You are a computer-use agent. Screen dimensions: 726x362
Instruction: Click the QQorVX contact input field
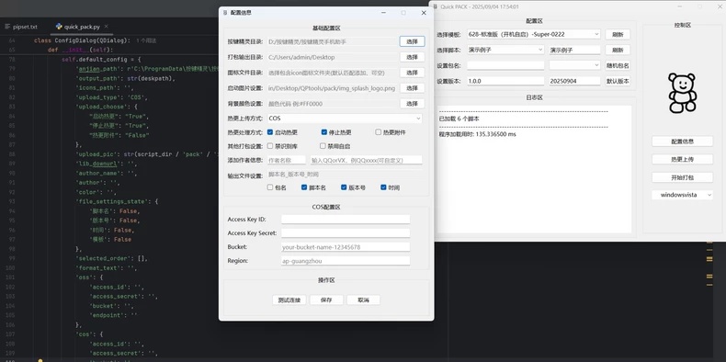coord(366,160)
